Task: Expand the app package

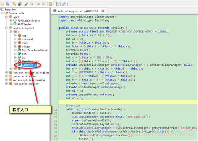Action: pos(15,35)
